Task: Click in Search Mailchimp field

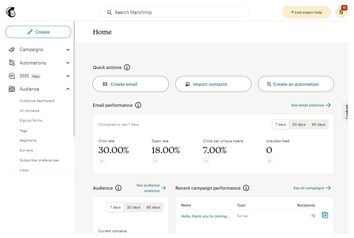Action: 174,12
